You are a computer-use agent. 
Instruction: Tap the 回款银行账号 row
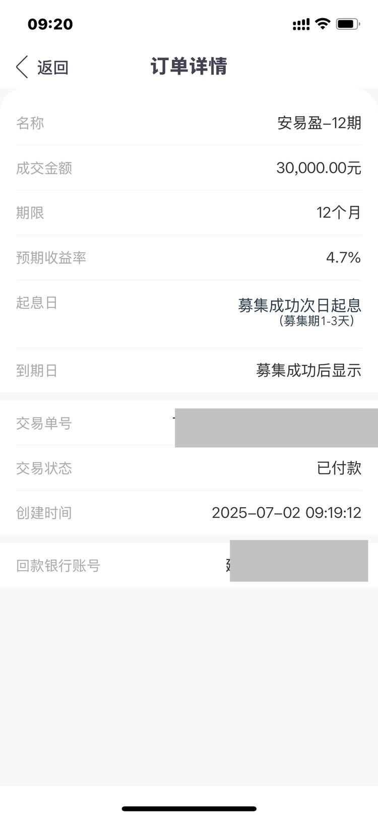[x=189, y=565]
